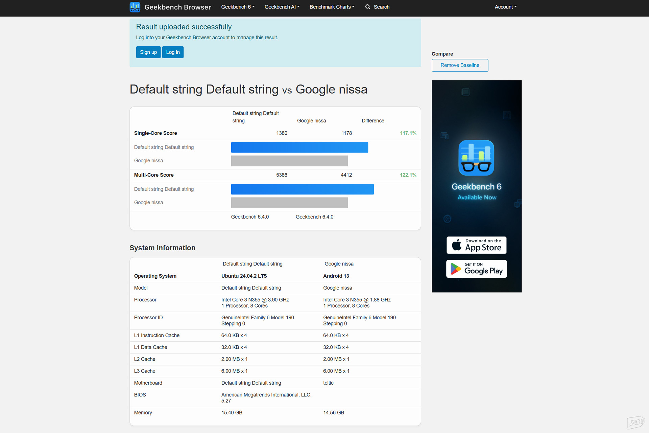Click the Sign up button

click(148, 52)
